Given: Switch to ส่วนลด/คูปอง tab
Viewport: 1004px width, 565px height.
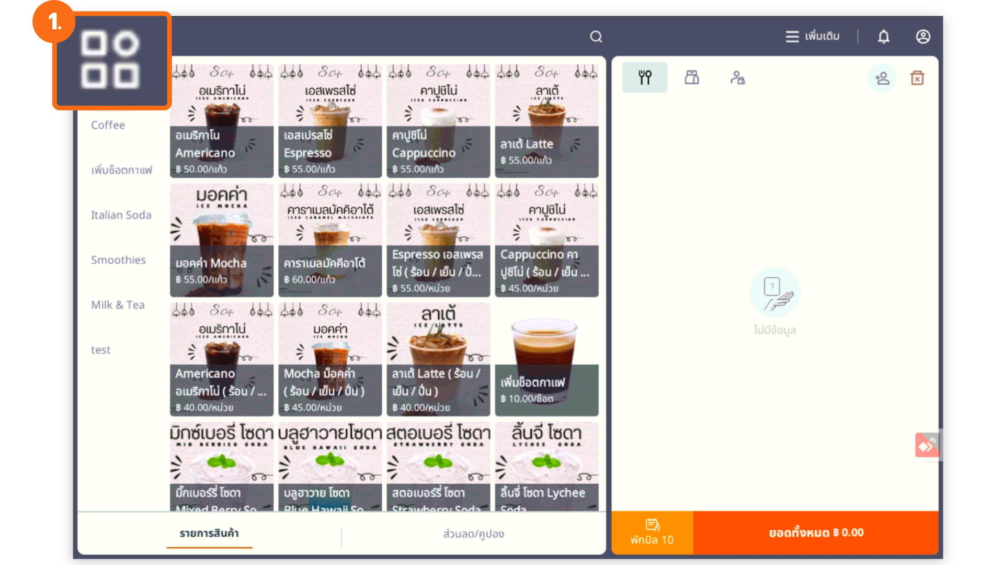Looking at the screenshot, I should click(473, 534).
